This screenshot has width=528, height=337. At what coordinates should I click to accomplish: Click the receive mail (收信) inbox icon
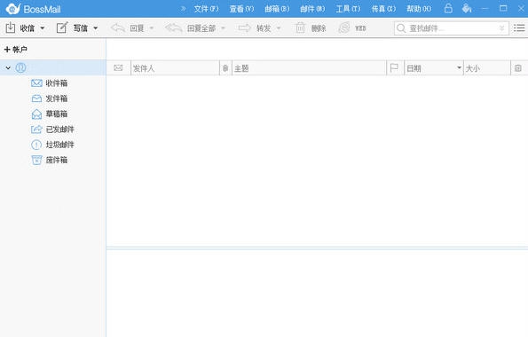(11, 27)
